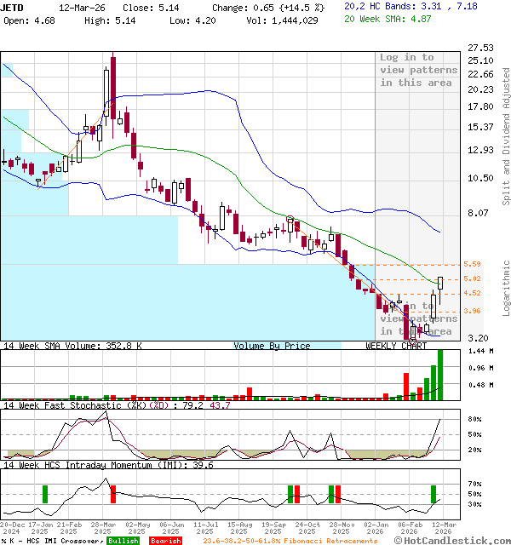511x545 pixels.
Task: Click the Bearish red legend badge
Action: [x=165, y=540]
